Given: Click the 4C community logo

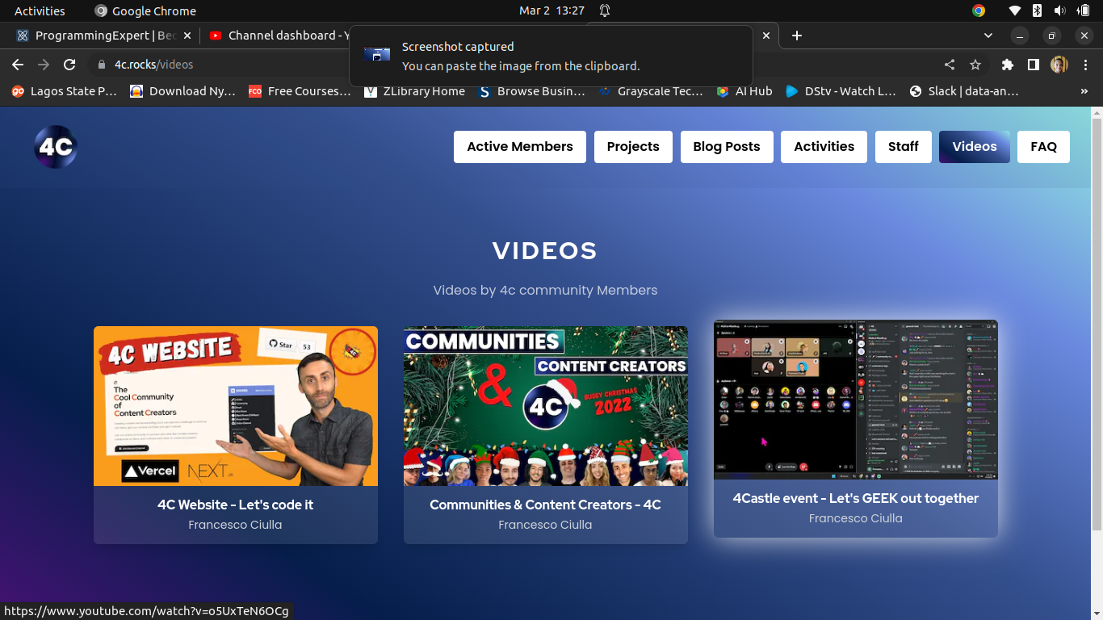Looking at the screenshot, I should [55, 147].
